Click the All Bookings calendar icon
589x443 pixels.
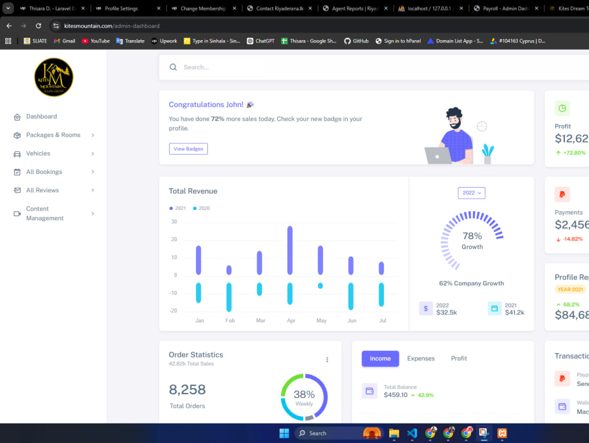(x=17, y=172)
